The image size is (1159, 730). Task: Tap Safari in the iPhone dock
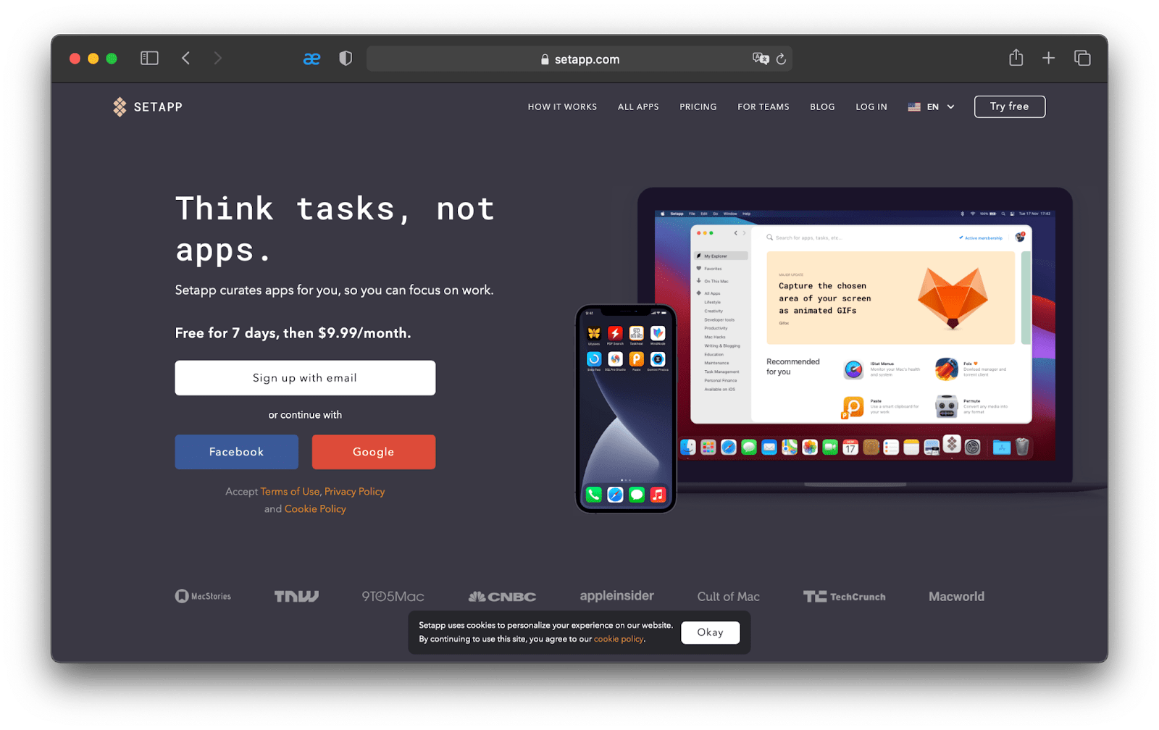tap(616, 495)
